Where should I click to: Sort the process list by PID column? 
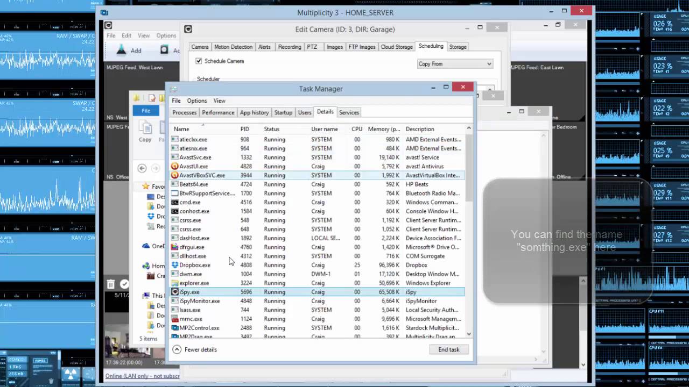tap(244, 129)
